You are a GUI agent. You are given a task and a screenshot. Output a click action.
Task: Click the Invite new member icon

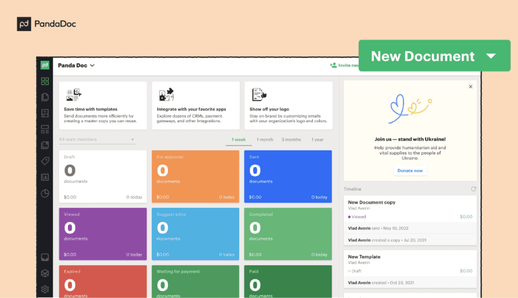[x=333, y=65]
